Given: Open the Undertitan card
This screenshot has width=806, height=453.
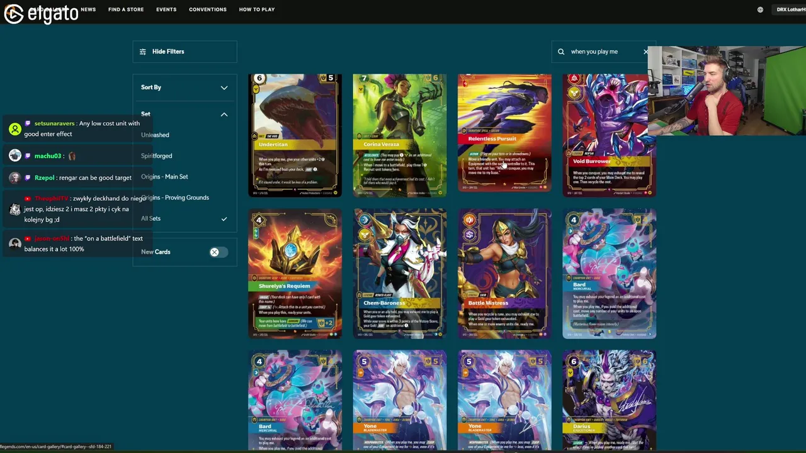Looking at the screenshot, I should point(295,135).
